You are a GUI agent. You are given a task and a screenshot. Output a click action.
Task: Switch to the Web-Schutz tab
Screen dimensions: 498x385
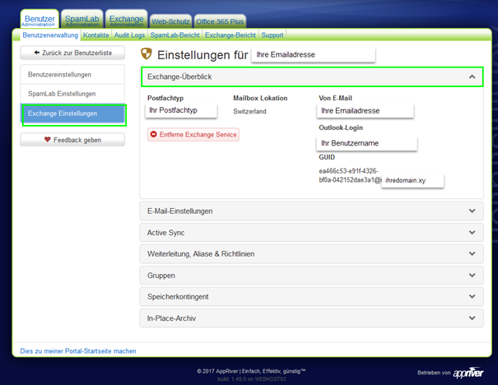click(170, 21)
